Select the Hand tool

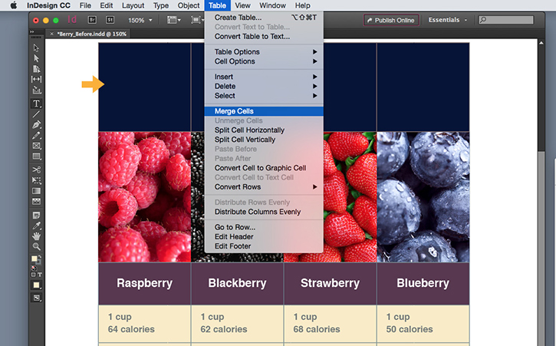(36, 236)
